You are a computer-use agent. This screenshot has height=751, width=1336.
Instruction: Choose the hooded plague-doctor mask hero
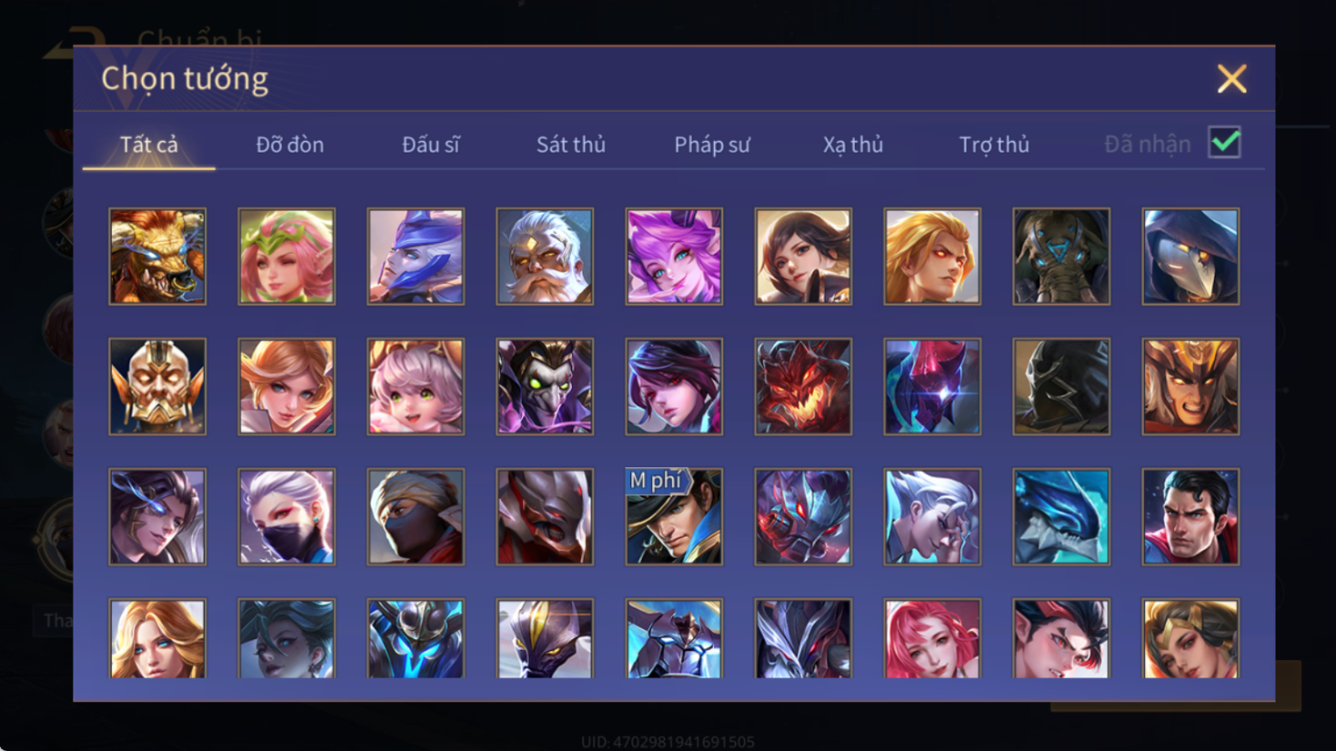pyautogui.click(x=1190, y=256)
